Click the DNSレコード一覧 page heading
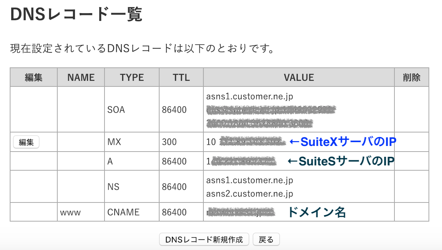Viewport: 442px width, 250px height. point(76,14)
